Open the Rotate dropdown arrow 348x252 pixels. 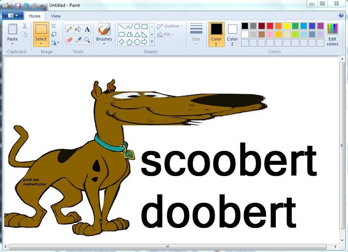58,42
